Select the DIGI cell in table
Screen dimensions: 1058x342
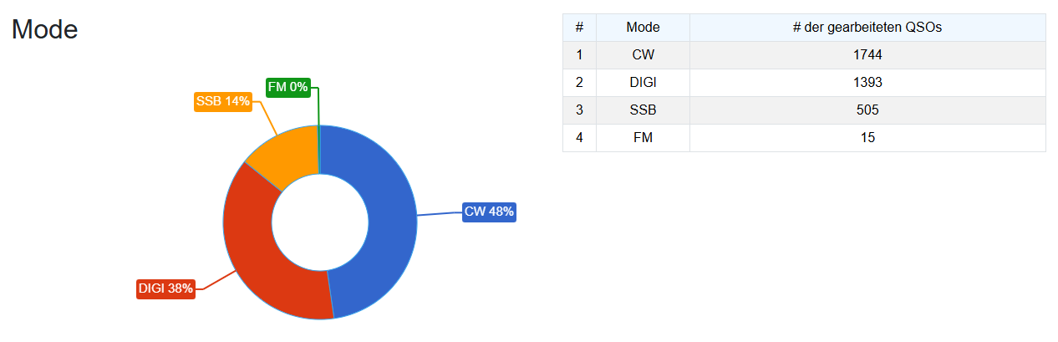pyautogui.click(x=643, y=82)
